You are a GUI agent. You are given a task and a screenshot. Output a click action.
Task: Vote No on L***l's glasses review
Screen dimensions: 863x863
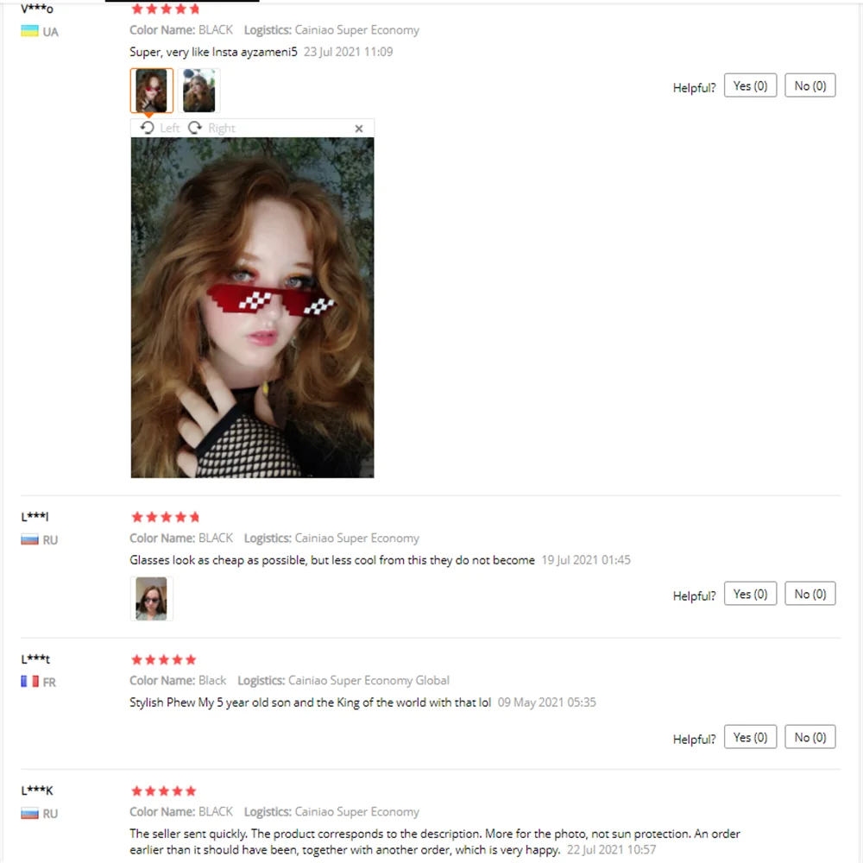click(x=810, y=594)
